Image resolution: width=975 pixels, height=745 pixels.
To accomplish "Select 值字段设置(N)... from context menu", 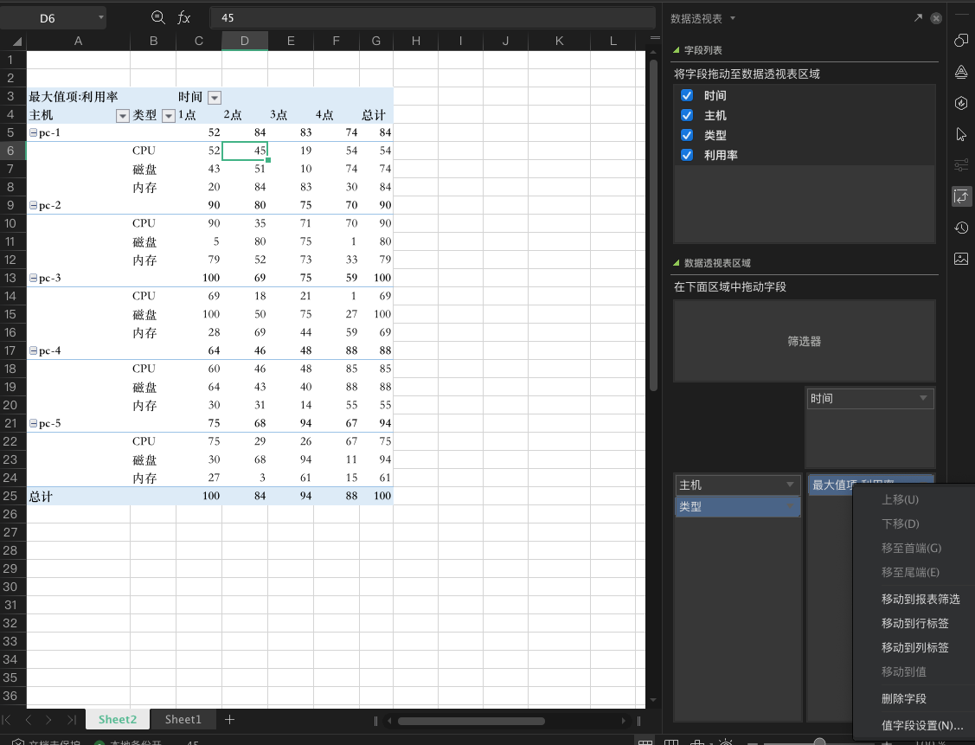I will point(921,725).
